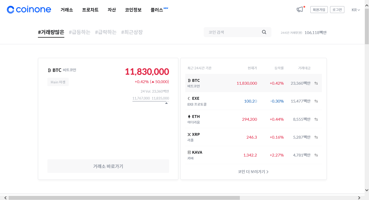
Task: Click the 로그인 login button
Action: click(x=337, y=10)
